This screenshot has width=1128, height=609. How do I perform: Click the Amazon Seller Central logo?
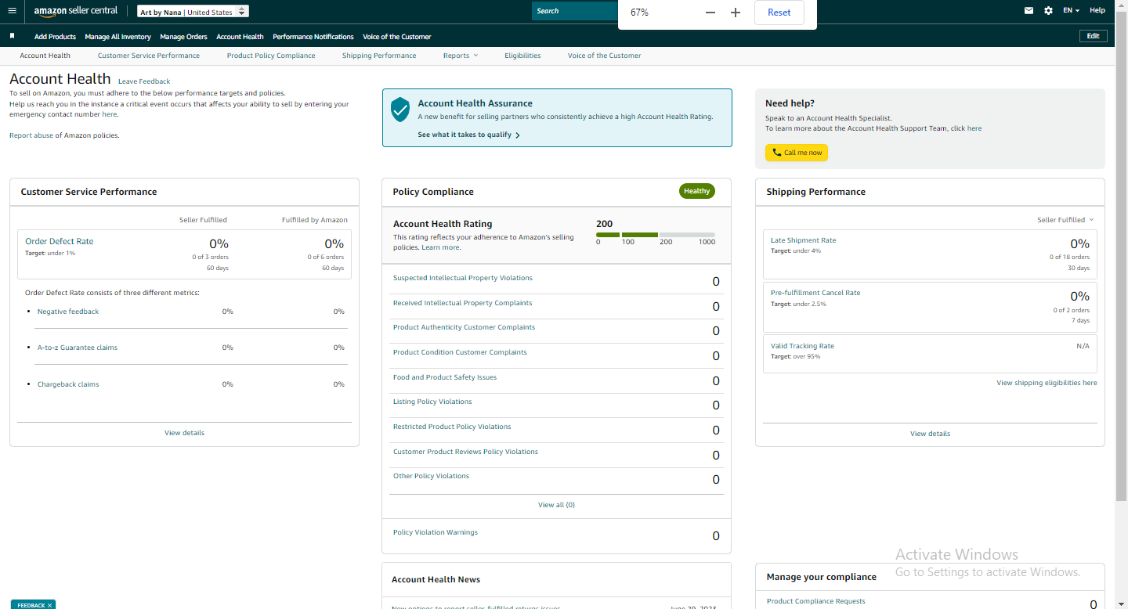tap(76, 11)
